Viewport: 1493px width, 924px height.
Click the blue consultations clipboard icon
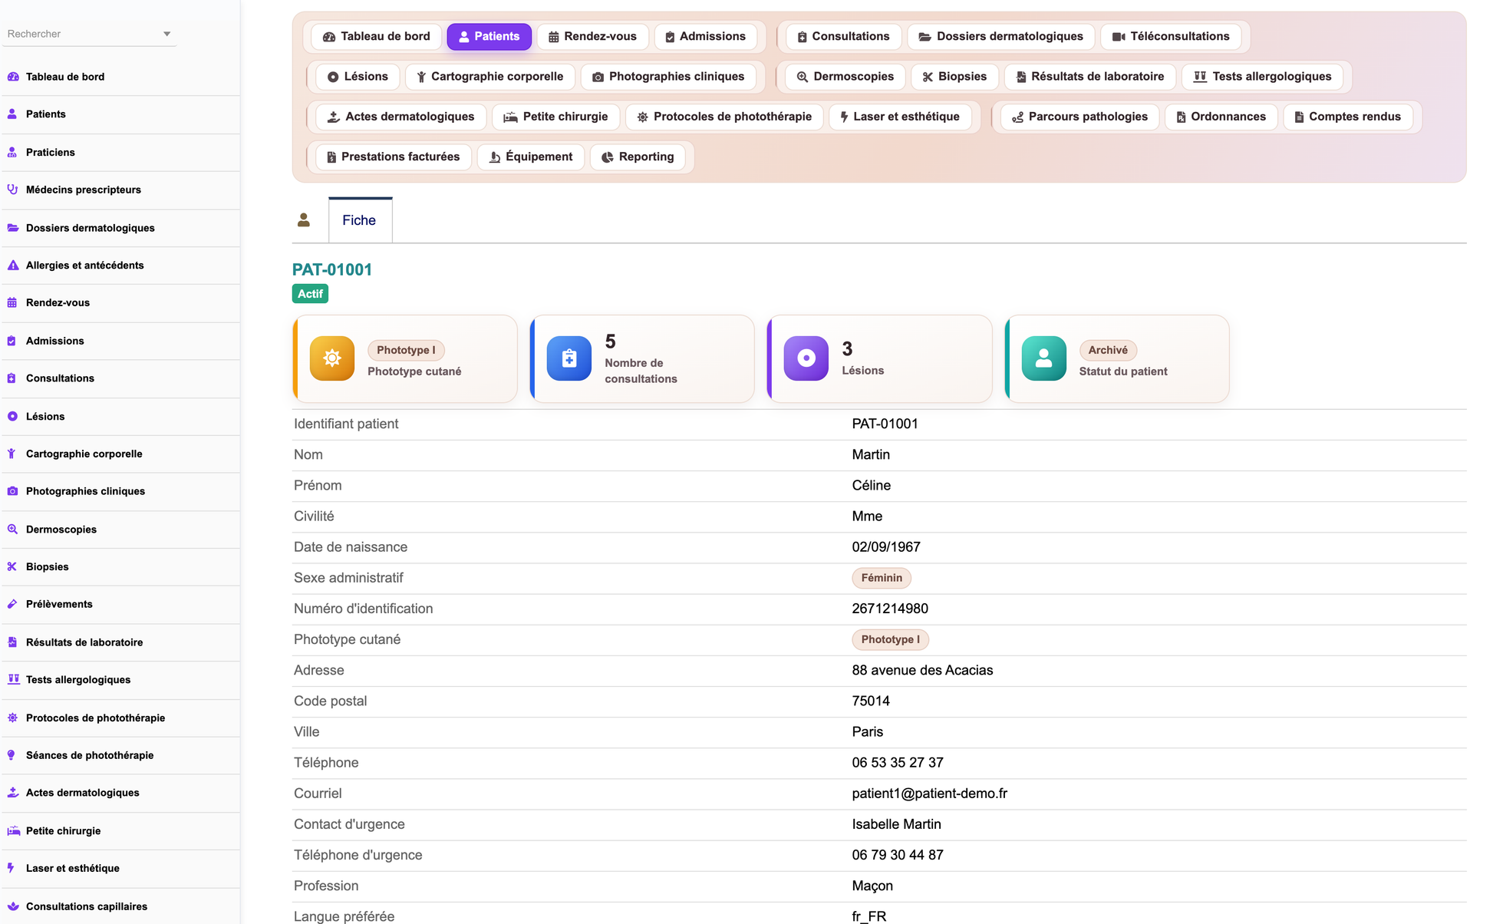point(569,358)
